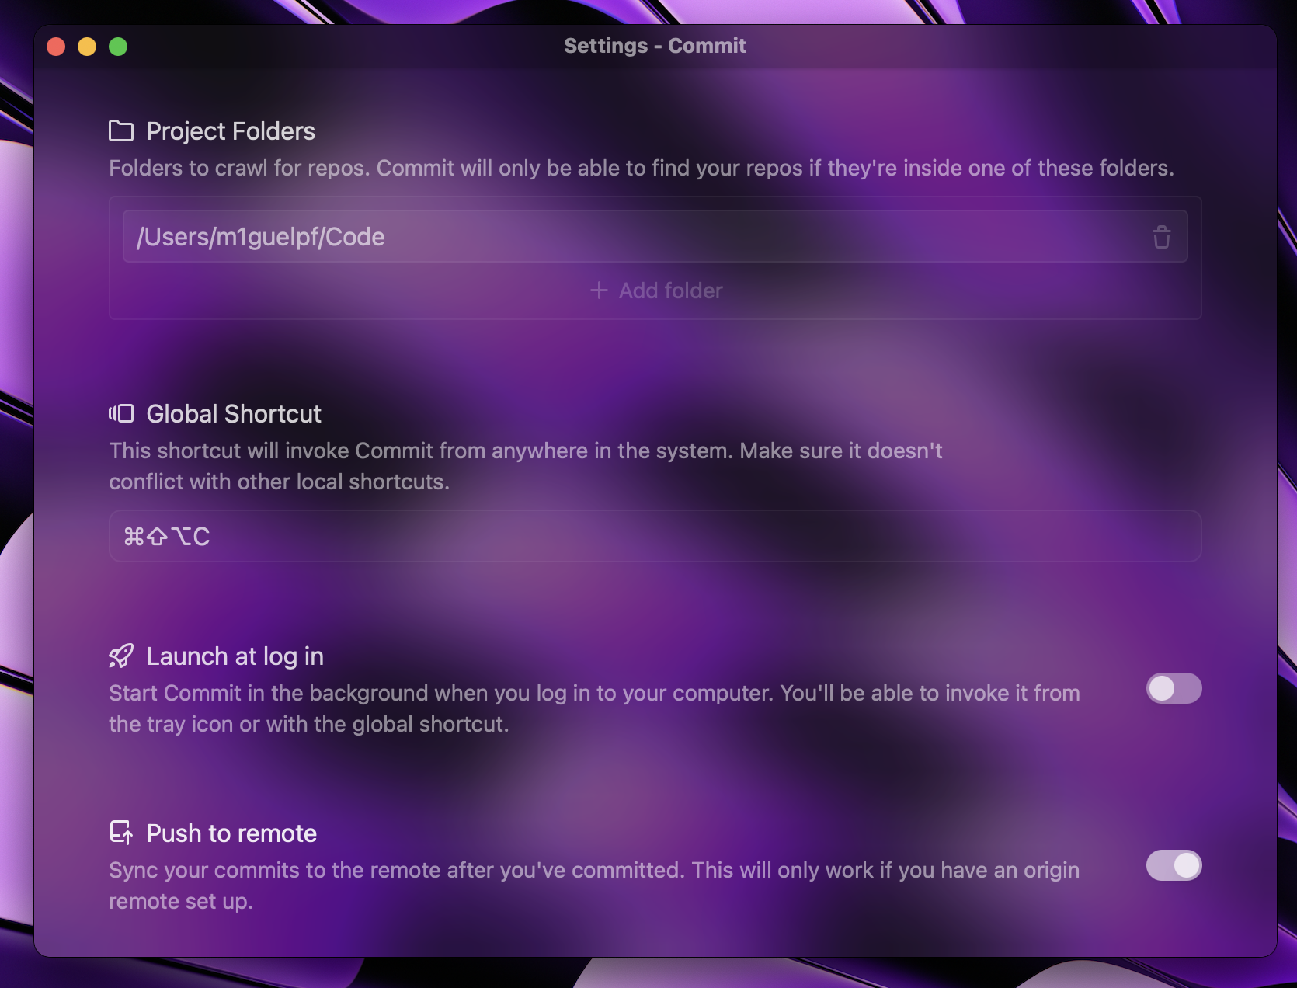Click the Push to remote upload icon
Viewport: 1297px width, 988px height.
(121, 833)
